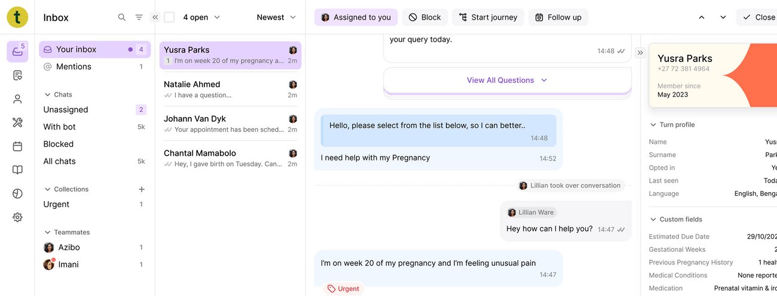Select Unassigned chats in sidebar

click(x=66, y=110)
